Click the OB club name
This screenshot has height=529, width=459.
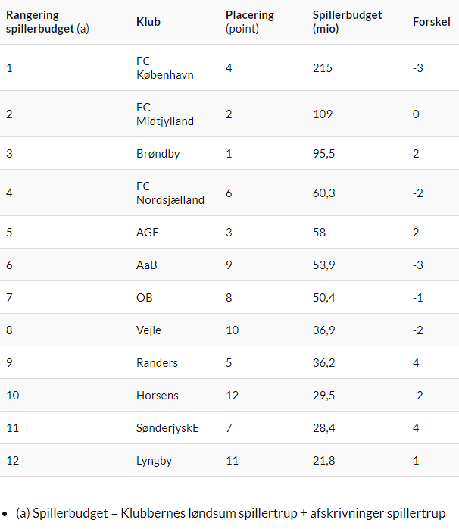click(x=144, y=298)
